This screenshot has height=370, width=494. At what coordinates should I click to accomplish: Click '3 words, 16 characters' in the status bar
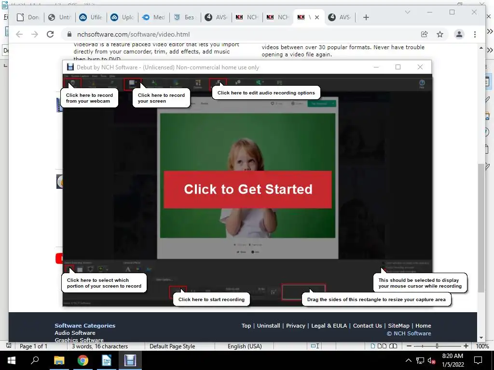(99, 346)
